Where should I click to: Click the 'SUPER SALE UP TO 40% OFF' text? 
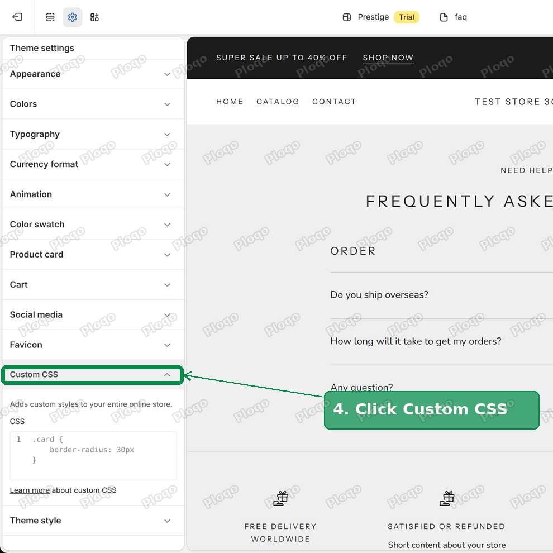click(x=282, y=58)
